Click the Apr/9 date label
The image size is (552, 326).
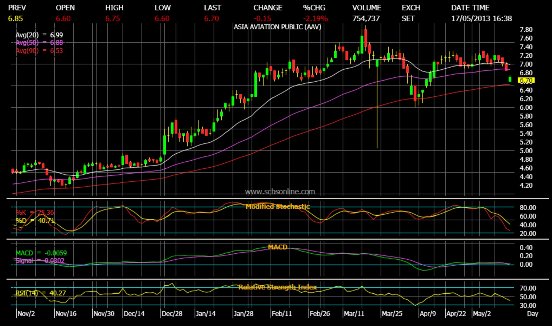point(428,314)
